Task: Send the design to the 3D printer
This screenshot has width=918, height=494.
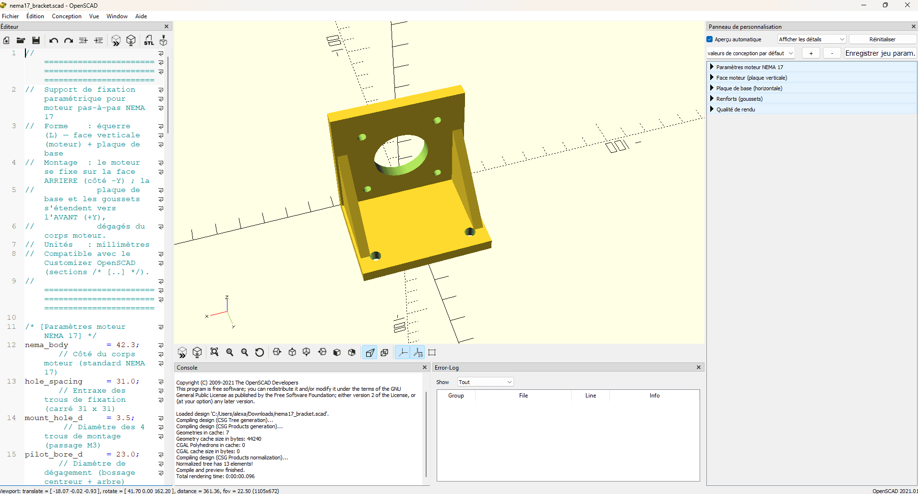Action: coord(164,40)
